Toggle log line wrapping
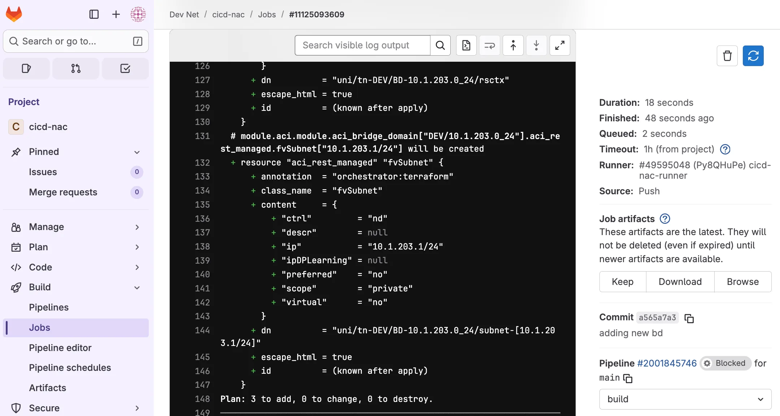The width and height of the screenshot is (780, 416). coord(490,45)
